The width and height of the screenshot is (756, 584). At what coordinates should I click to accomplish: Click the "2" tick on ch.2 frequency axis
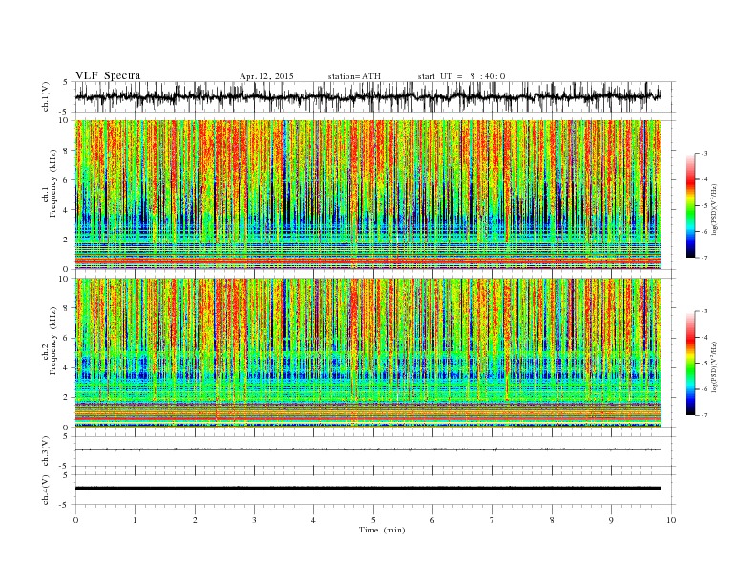point(66,398)
